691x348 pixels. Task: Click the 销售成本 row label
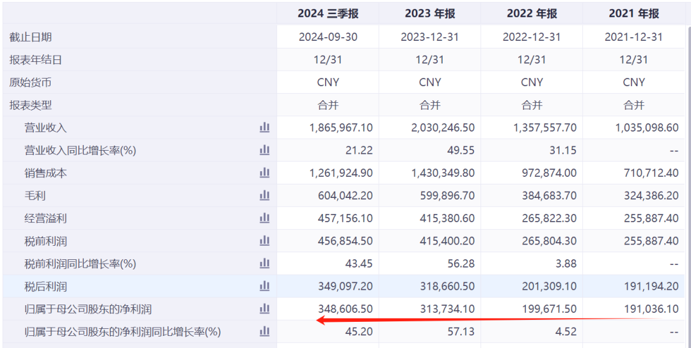tap(45, 173)
